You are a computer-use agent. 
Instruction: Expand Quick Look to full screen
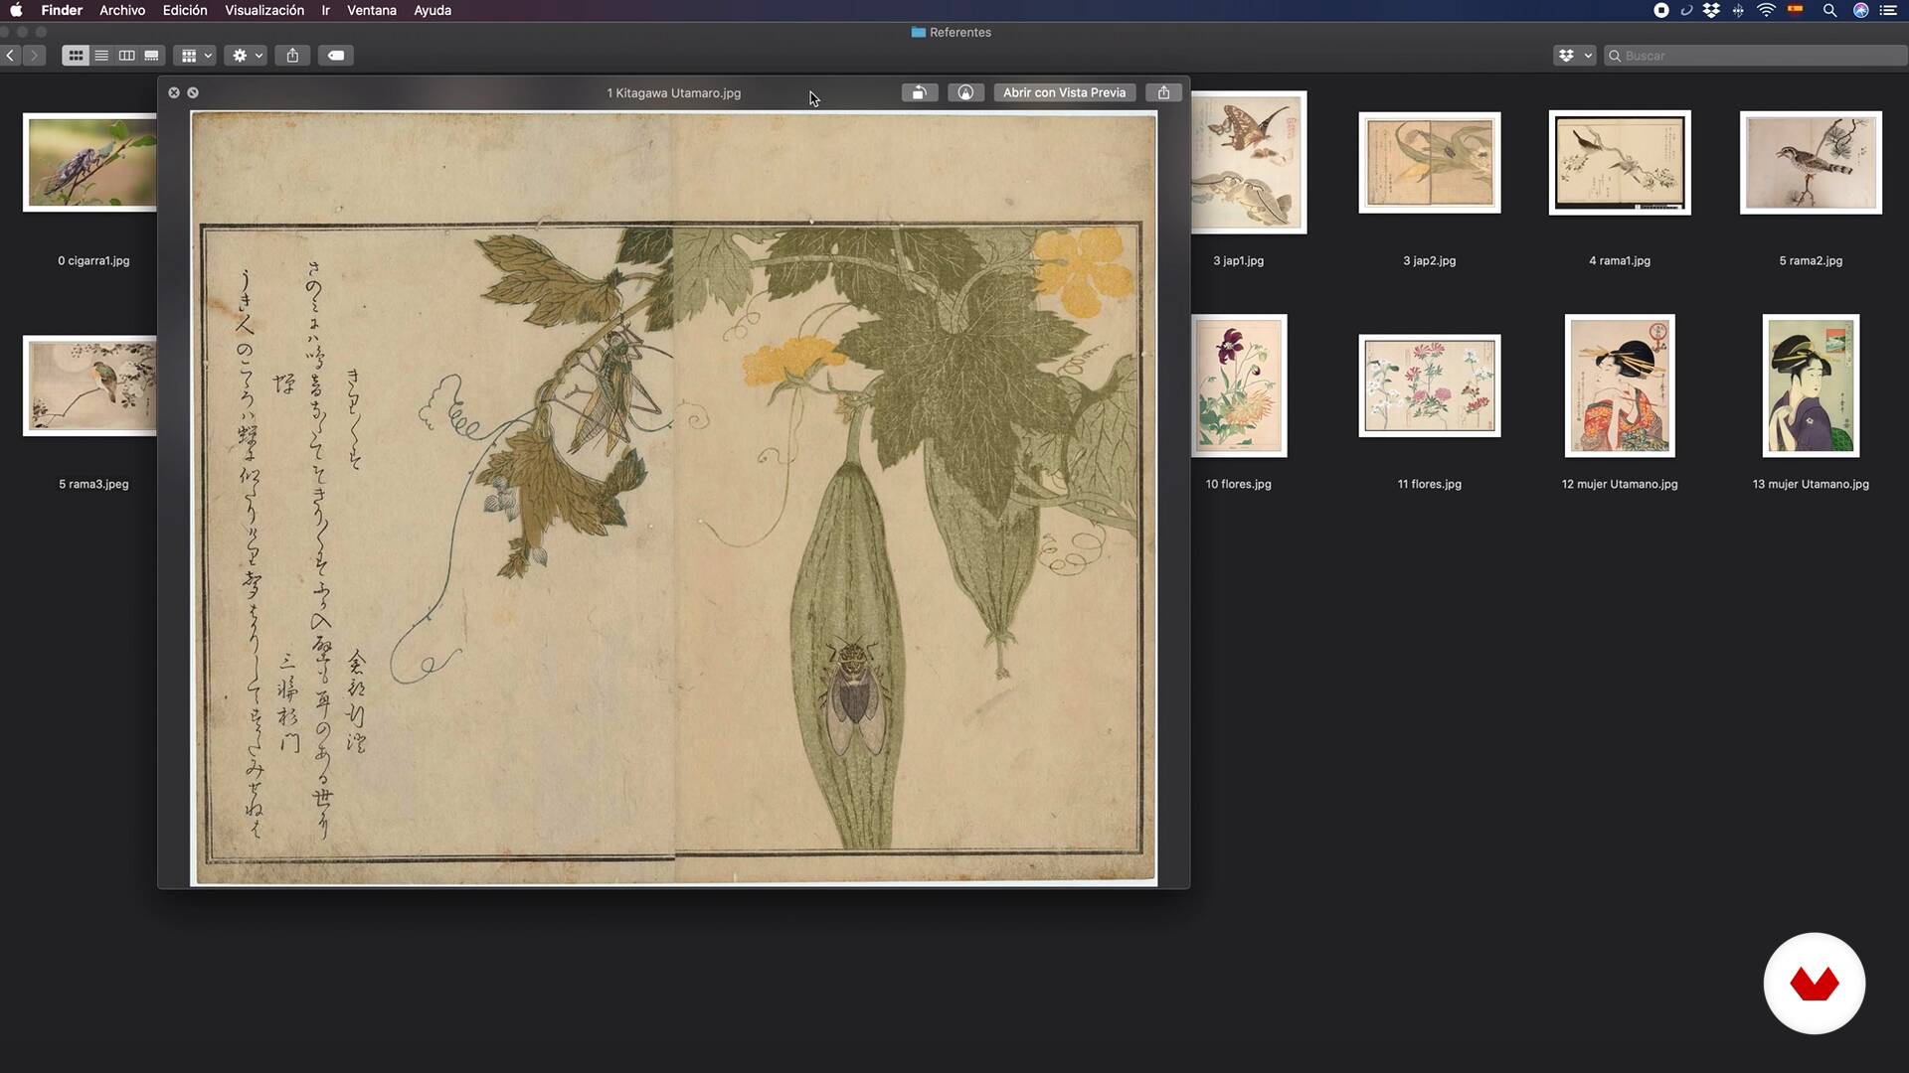(x=193, y=92)
